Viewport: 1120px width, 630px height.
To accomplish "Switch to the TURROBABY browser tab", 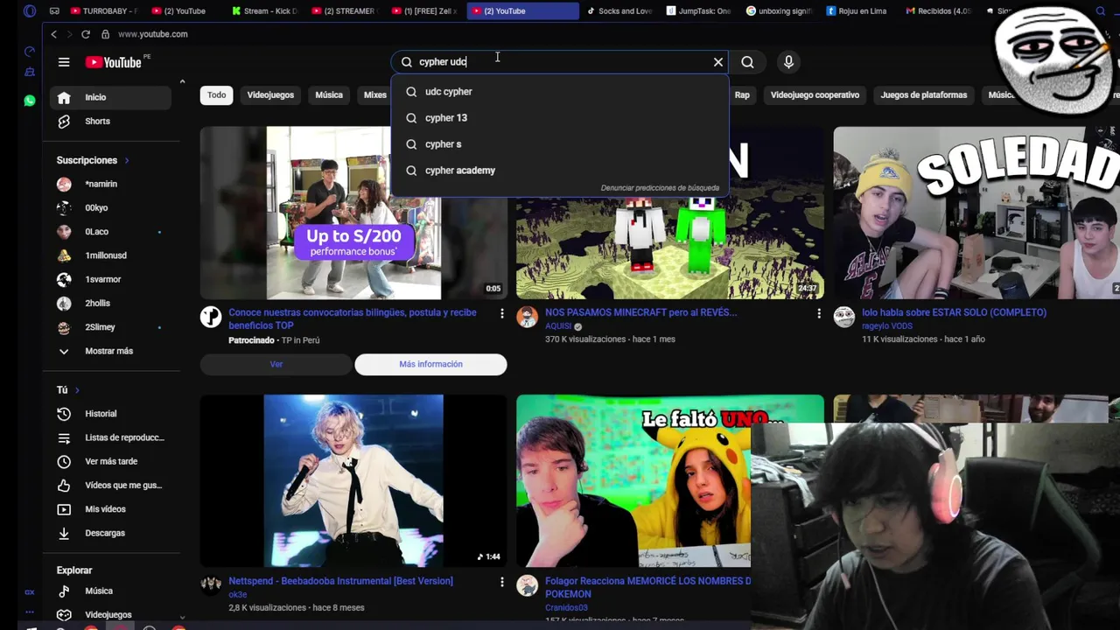I will 103,11.
